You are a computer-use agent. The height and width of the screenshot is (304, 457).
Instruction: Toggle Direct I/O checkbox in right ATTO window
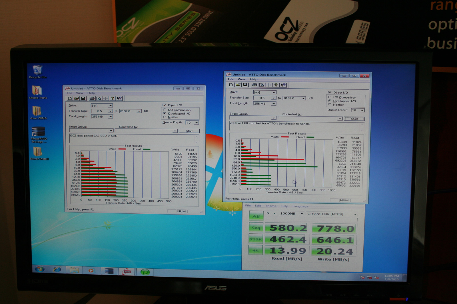click(x=330, y=92)
